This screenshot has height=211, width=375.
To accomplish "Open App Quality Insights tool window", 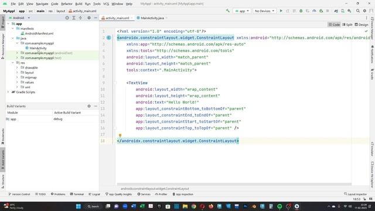I will click(118, 194).
